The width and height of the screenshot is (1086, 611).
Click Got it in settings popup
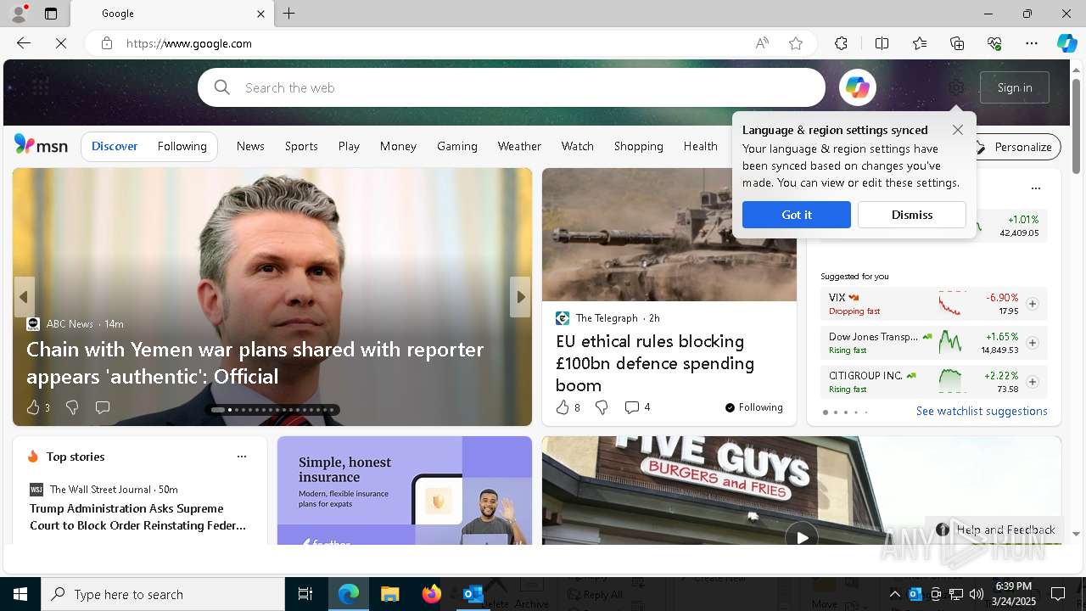797,215
